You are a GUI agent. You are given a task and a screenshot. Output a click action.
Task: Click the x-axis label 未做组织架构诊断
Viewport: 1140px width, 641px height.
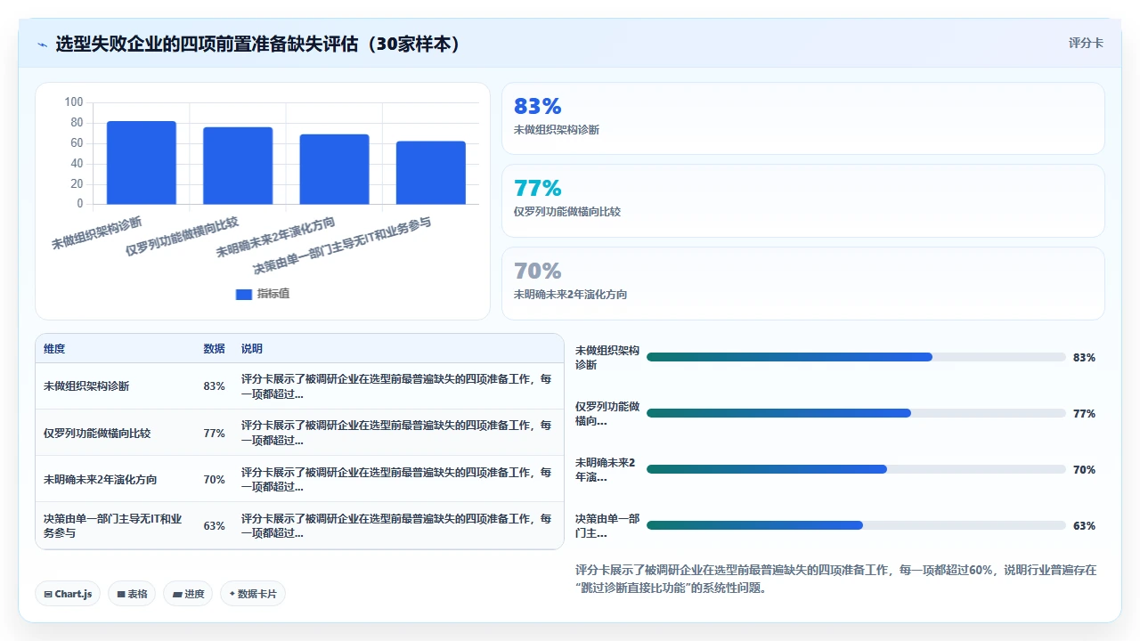tap(97, 233)
